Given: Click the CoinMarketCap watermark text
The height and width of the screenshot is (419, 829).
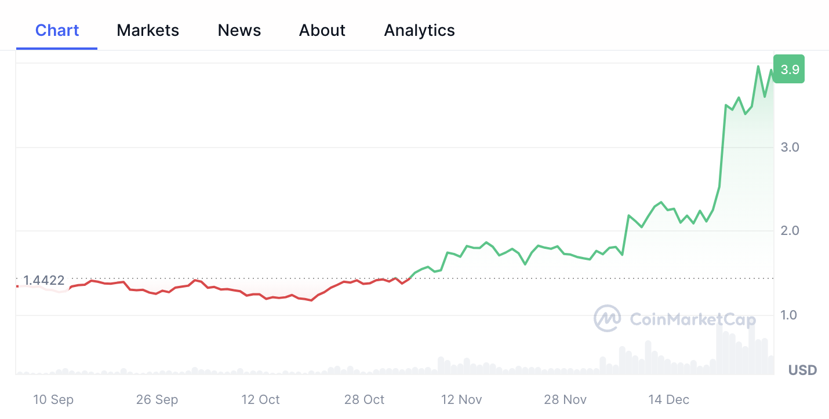Looking at the screenshot, I should pos(692,319).
